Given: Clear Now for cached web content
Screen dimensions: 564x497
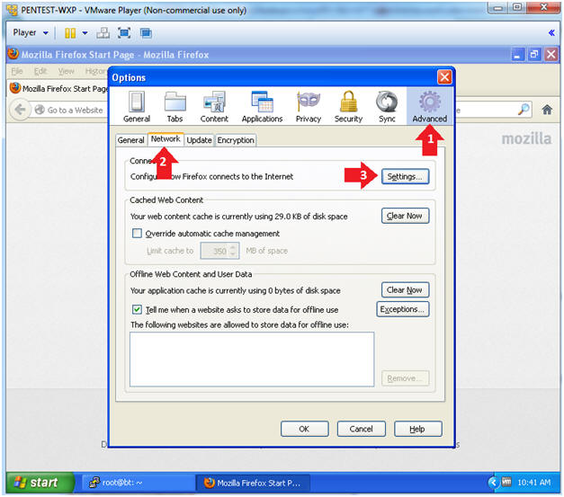Looking at the screenshot, I should click(405, 216).
